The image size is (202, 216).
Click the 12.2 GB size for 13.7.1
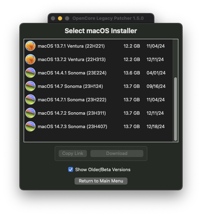[x=132, y=46]
